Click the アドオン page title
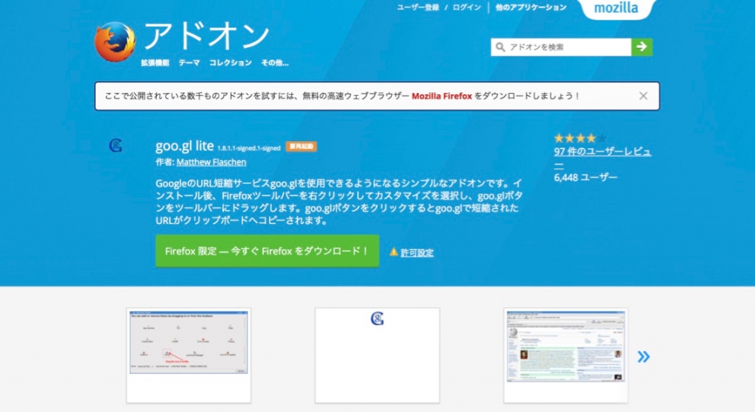 pos(206,35)
